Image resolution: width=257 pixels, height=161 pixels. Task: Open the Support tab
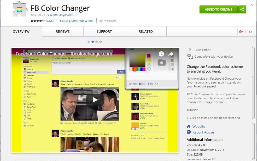tap(104, 32)
